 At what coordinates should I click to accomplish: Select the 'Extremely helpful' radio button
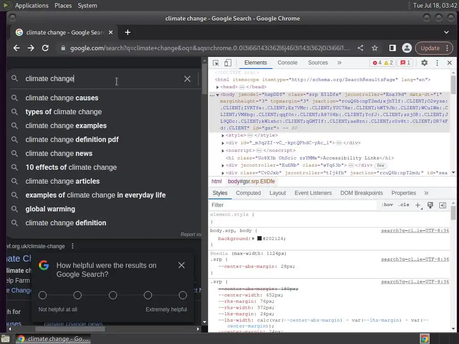point(183,295)
